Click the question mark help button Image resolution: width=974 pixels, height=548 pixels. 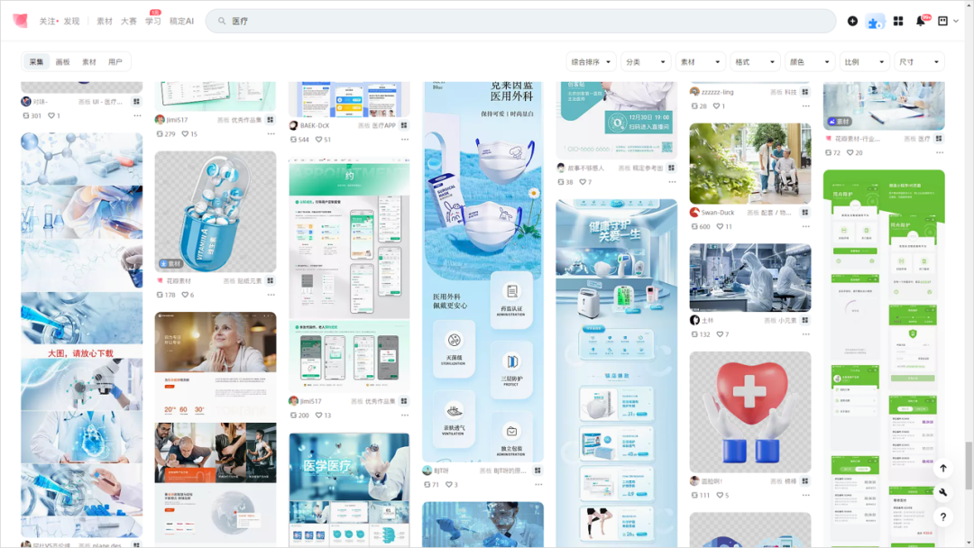[x=943, y=517]
